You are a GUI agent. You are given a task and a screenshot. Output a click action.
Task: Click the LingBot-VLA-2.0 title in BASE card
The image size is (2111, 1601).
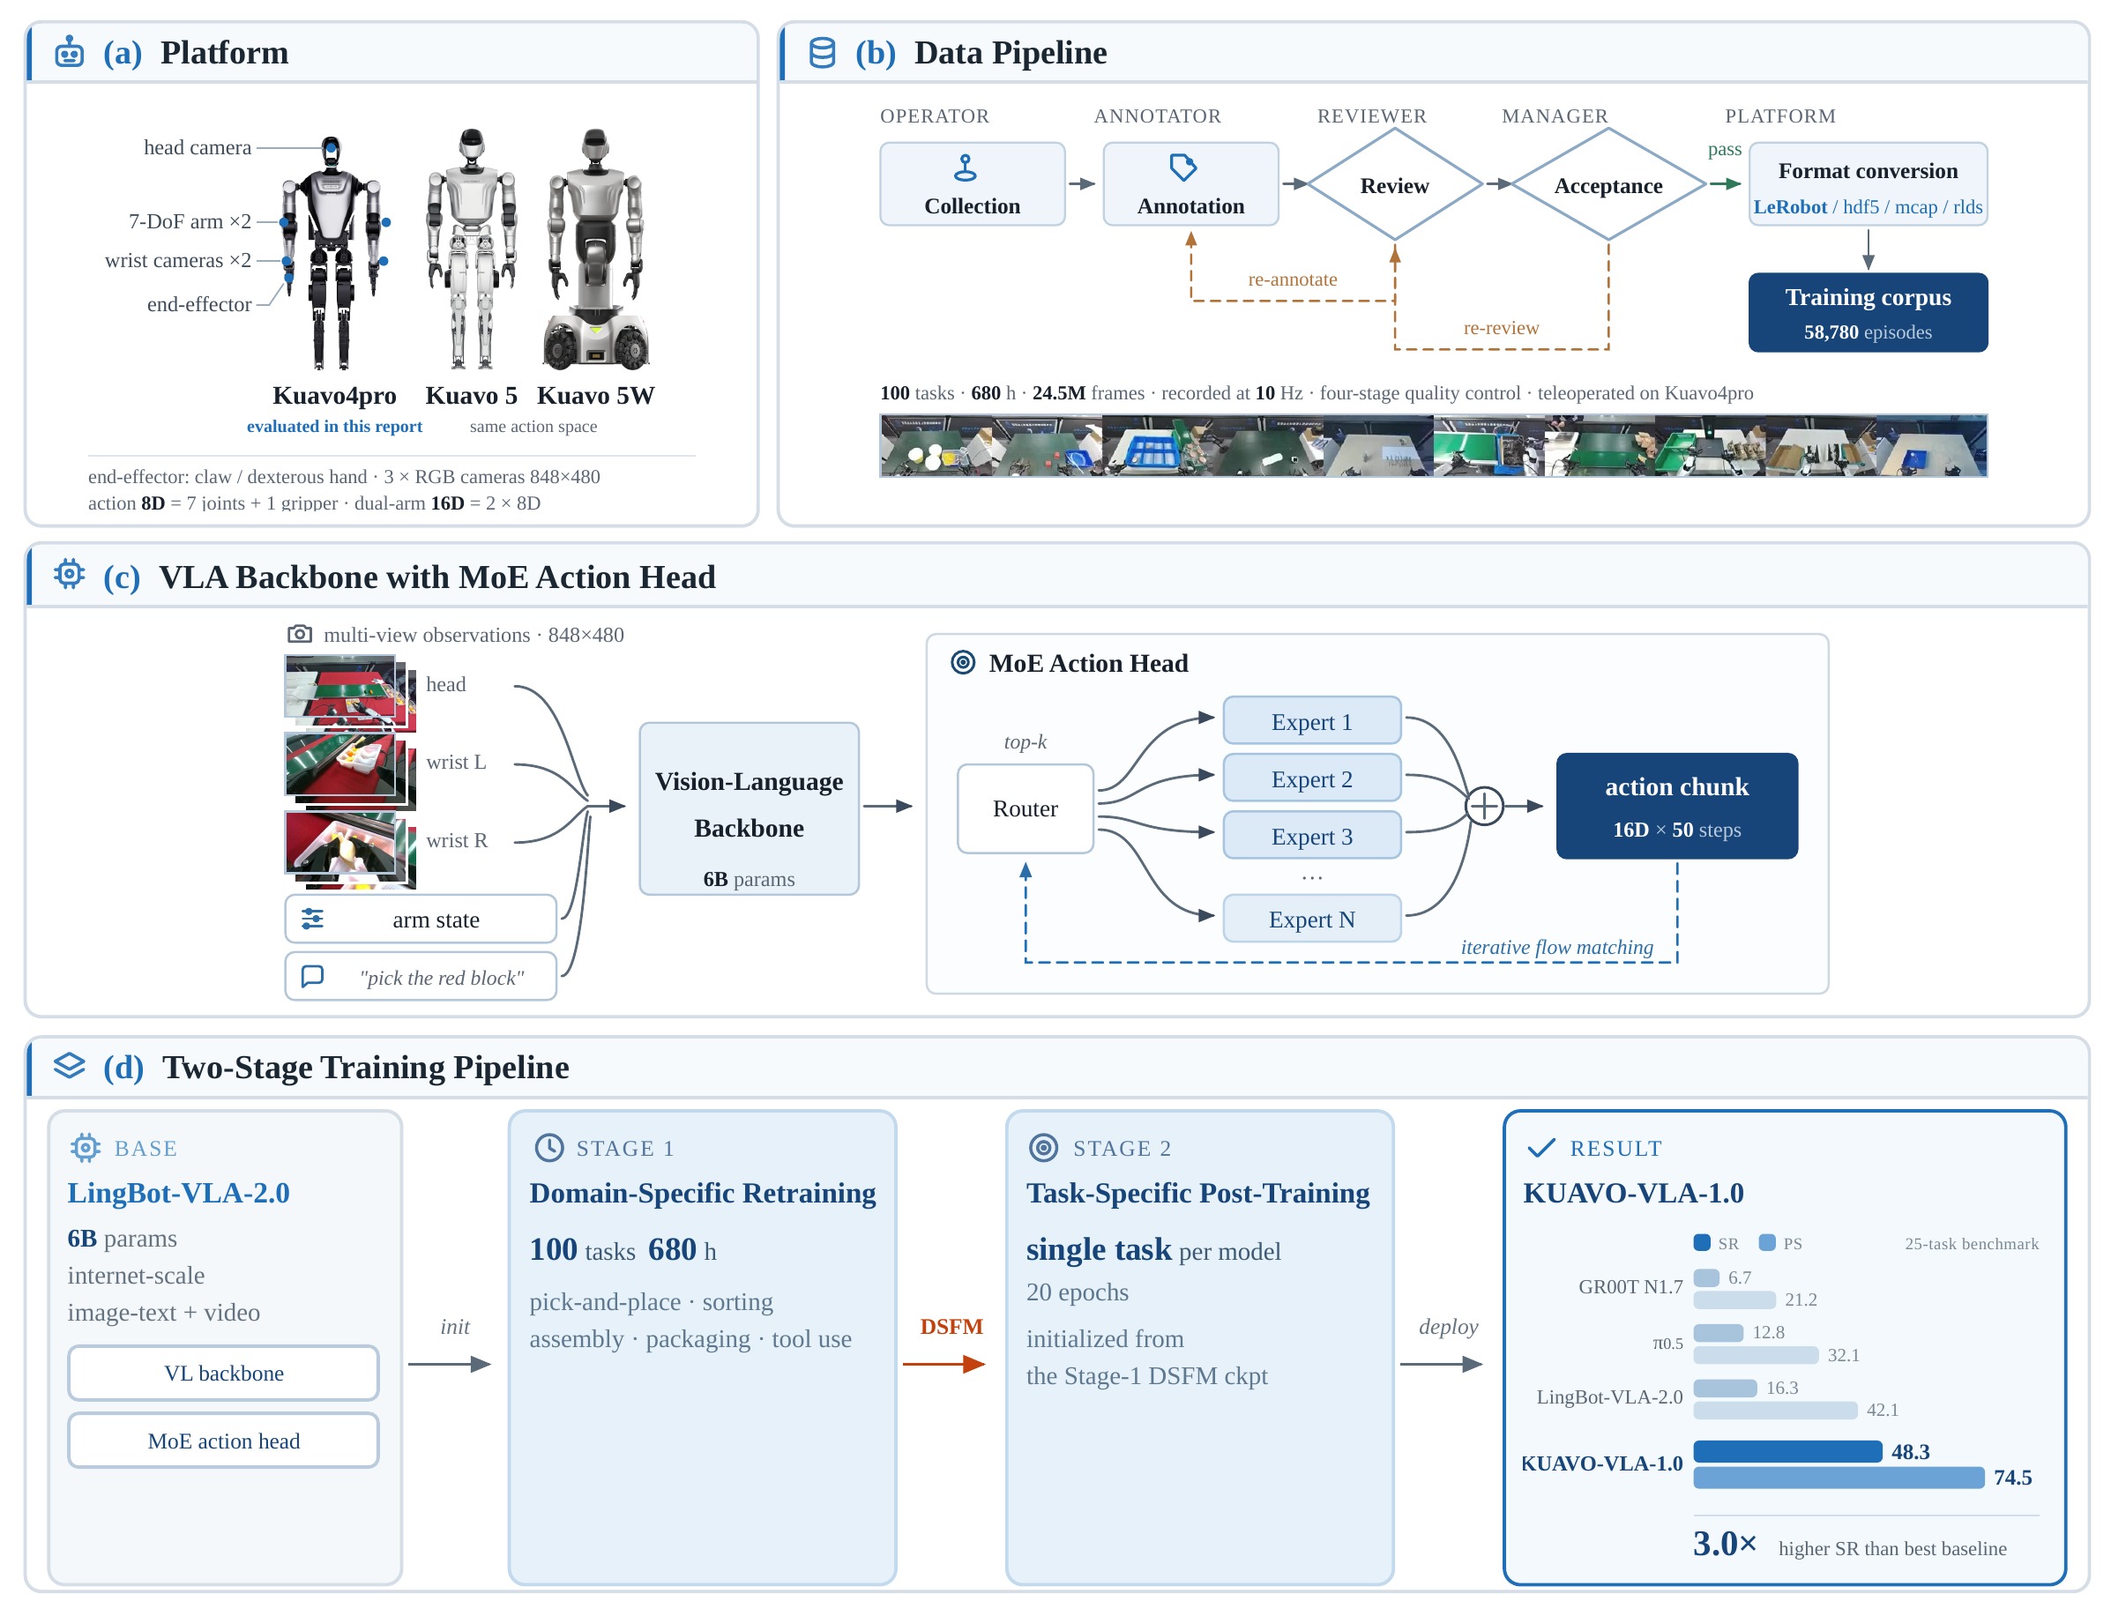tap(178, 1193)
